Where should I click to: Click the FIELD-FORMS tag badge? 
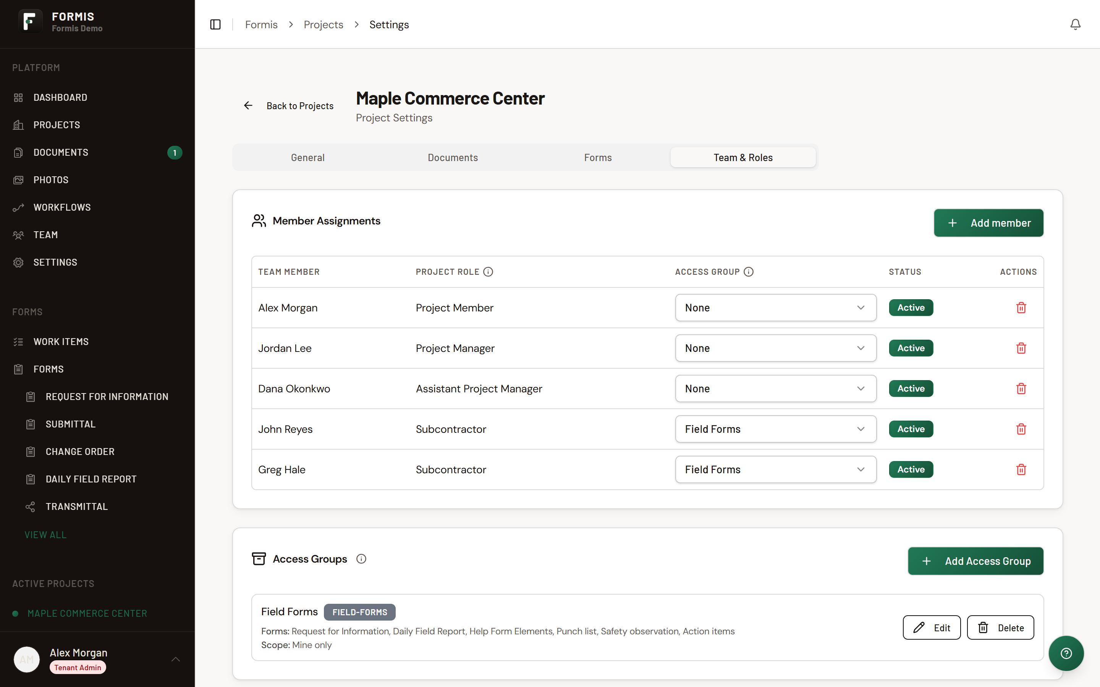tap(359, 612)
